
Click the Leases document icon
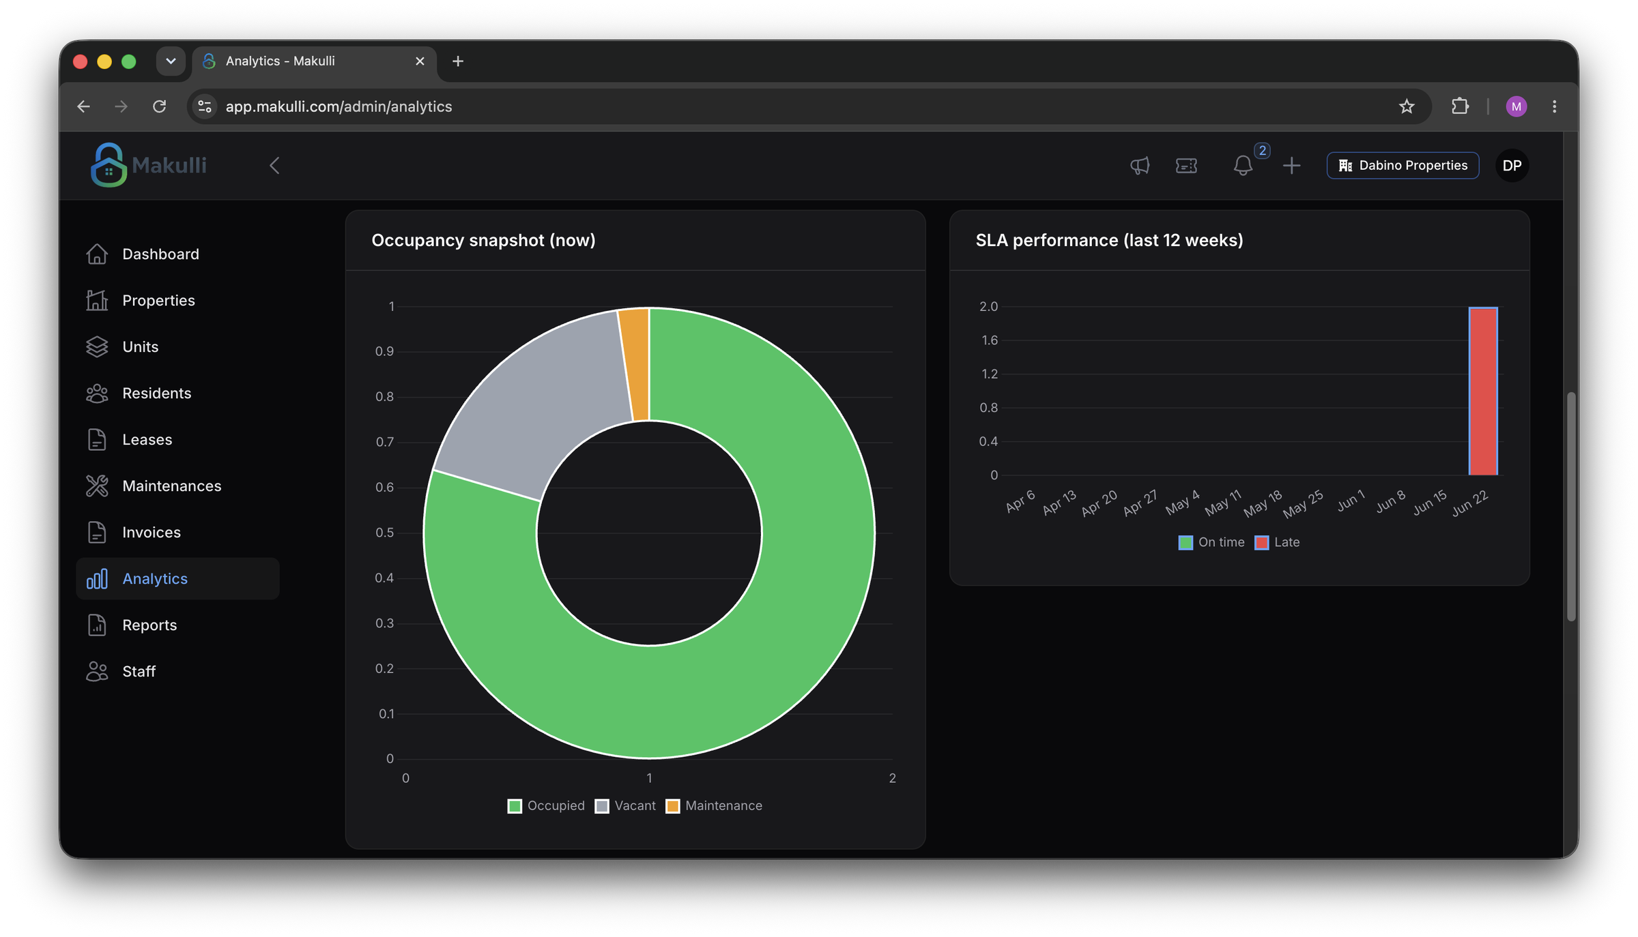point(97,439)
